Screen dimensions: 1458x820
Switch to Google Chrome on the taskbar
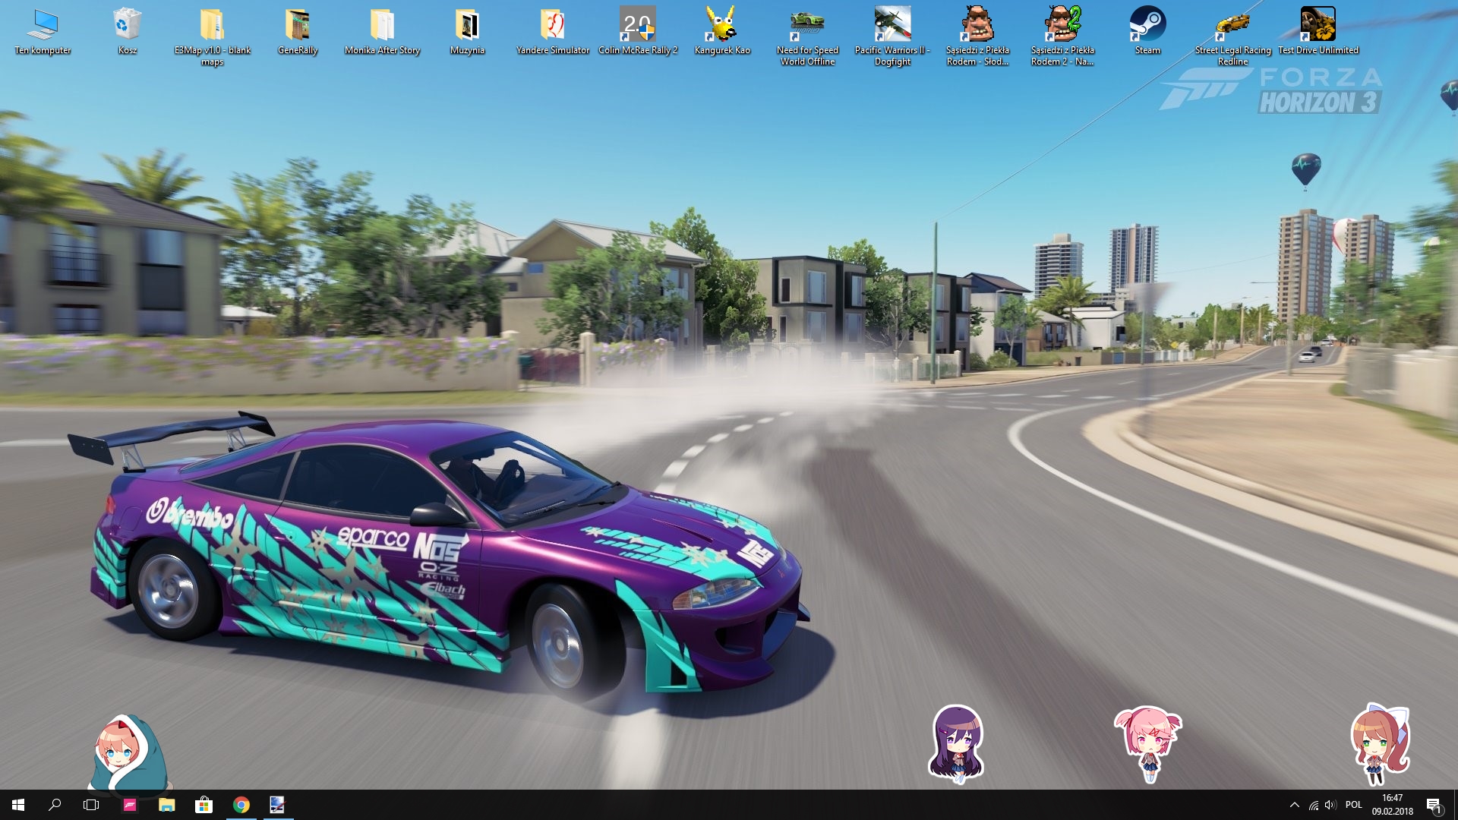(x=241, y=805)
